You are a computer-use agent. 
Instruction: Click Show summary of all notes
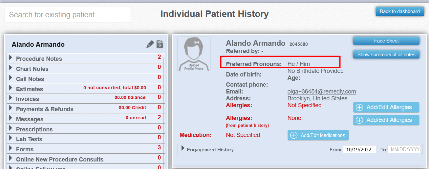coord(386,55)
